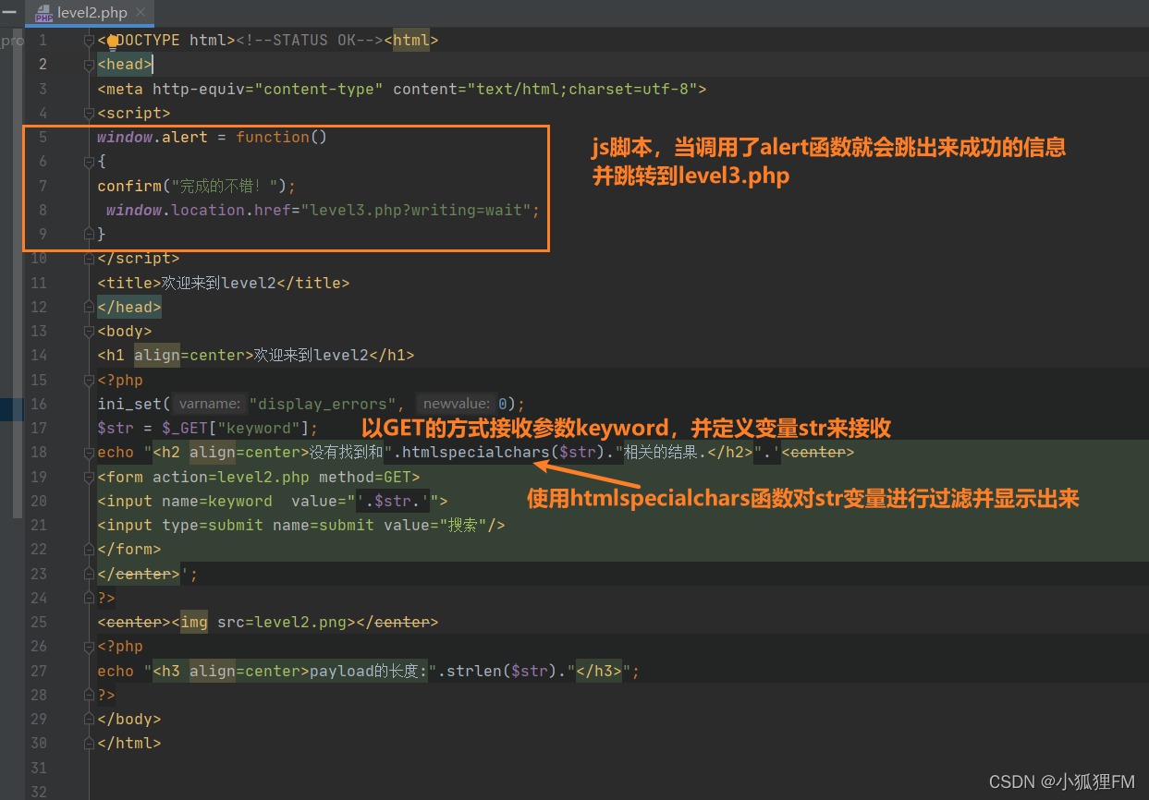Collapse the <body> block at line 13
The width and height of the screenshot is (1149, 800).
89,331
